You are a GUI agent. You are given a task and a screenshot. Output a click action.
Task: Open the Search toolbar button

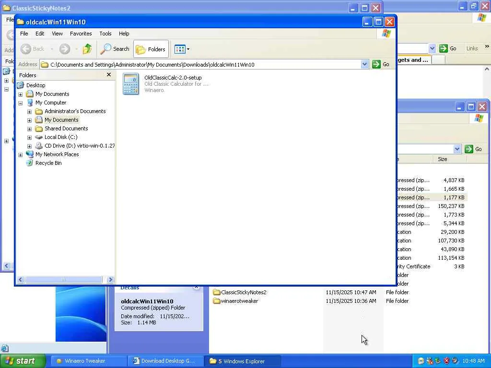pos(115,49)
